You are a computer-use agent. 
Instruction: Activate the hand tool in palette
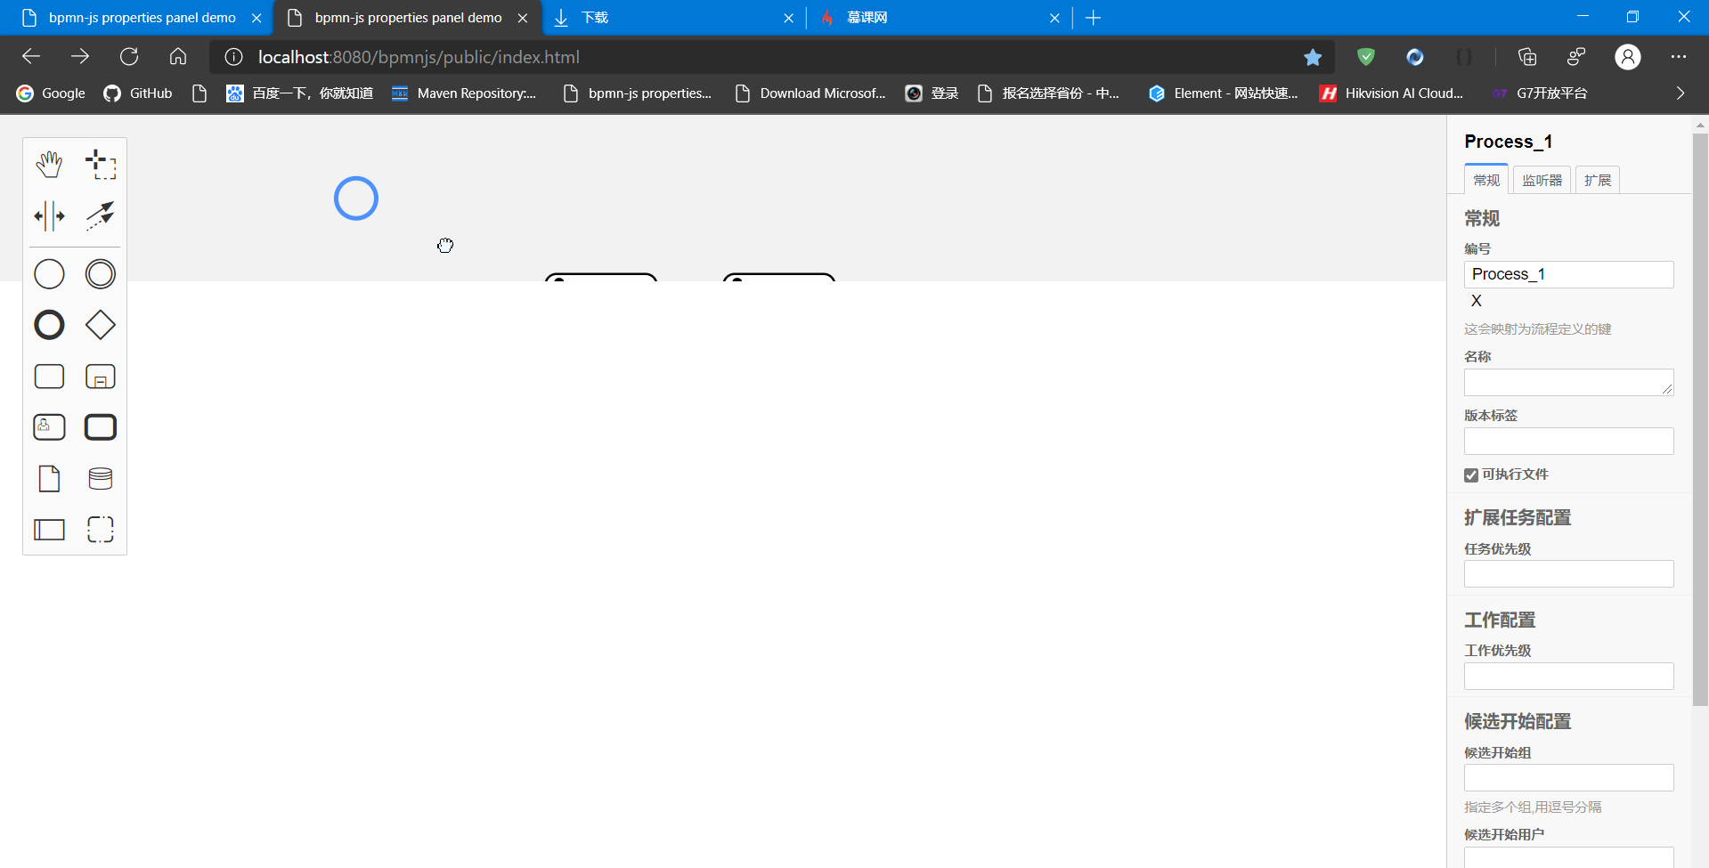point(49,165)
